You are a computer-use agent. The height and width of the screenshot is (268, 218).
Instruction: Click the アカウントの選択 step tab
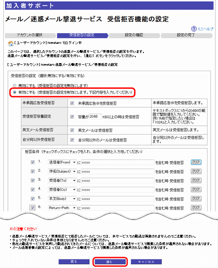(30, 35)
